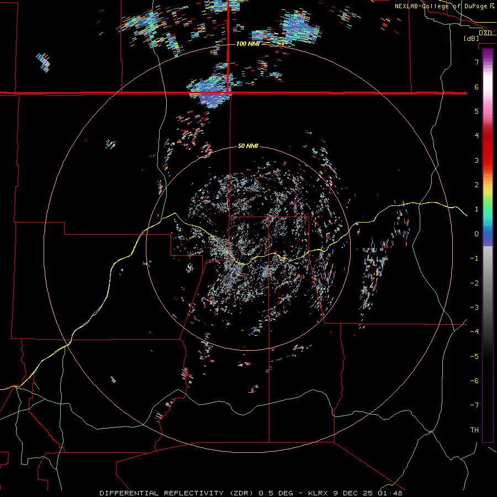Click the '-6' value on color scale
The height and width of the screenshot is (497, 497).
tap(474, 380)
